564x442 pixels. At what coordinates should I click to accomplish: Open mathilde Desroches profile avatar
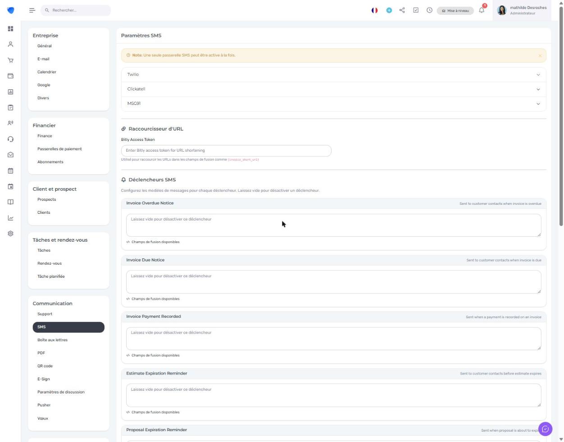tap(502, 10)
